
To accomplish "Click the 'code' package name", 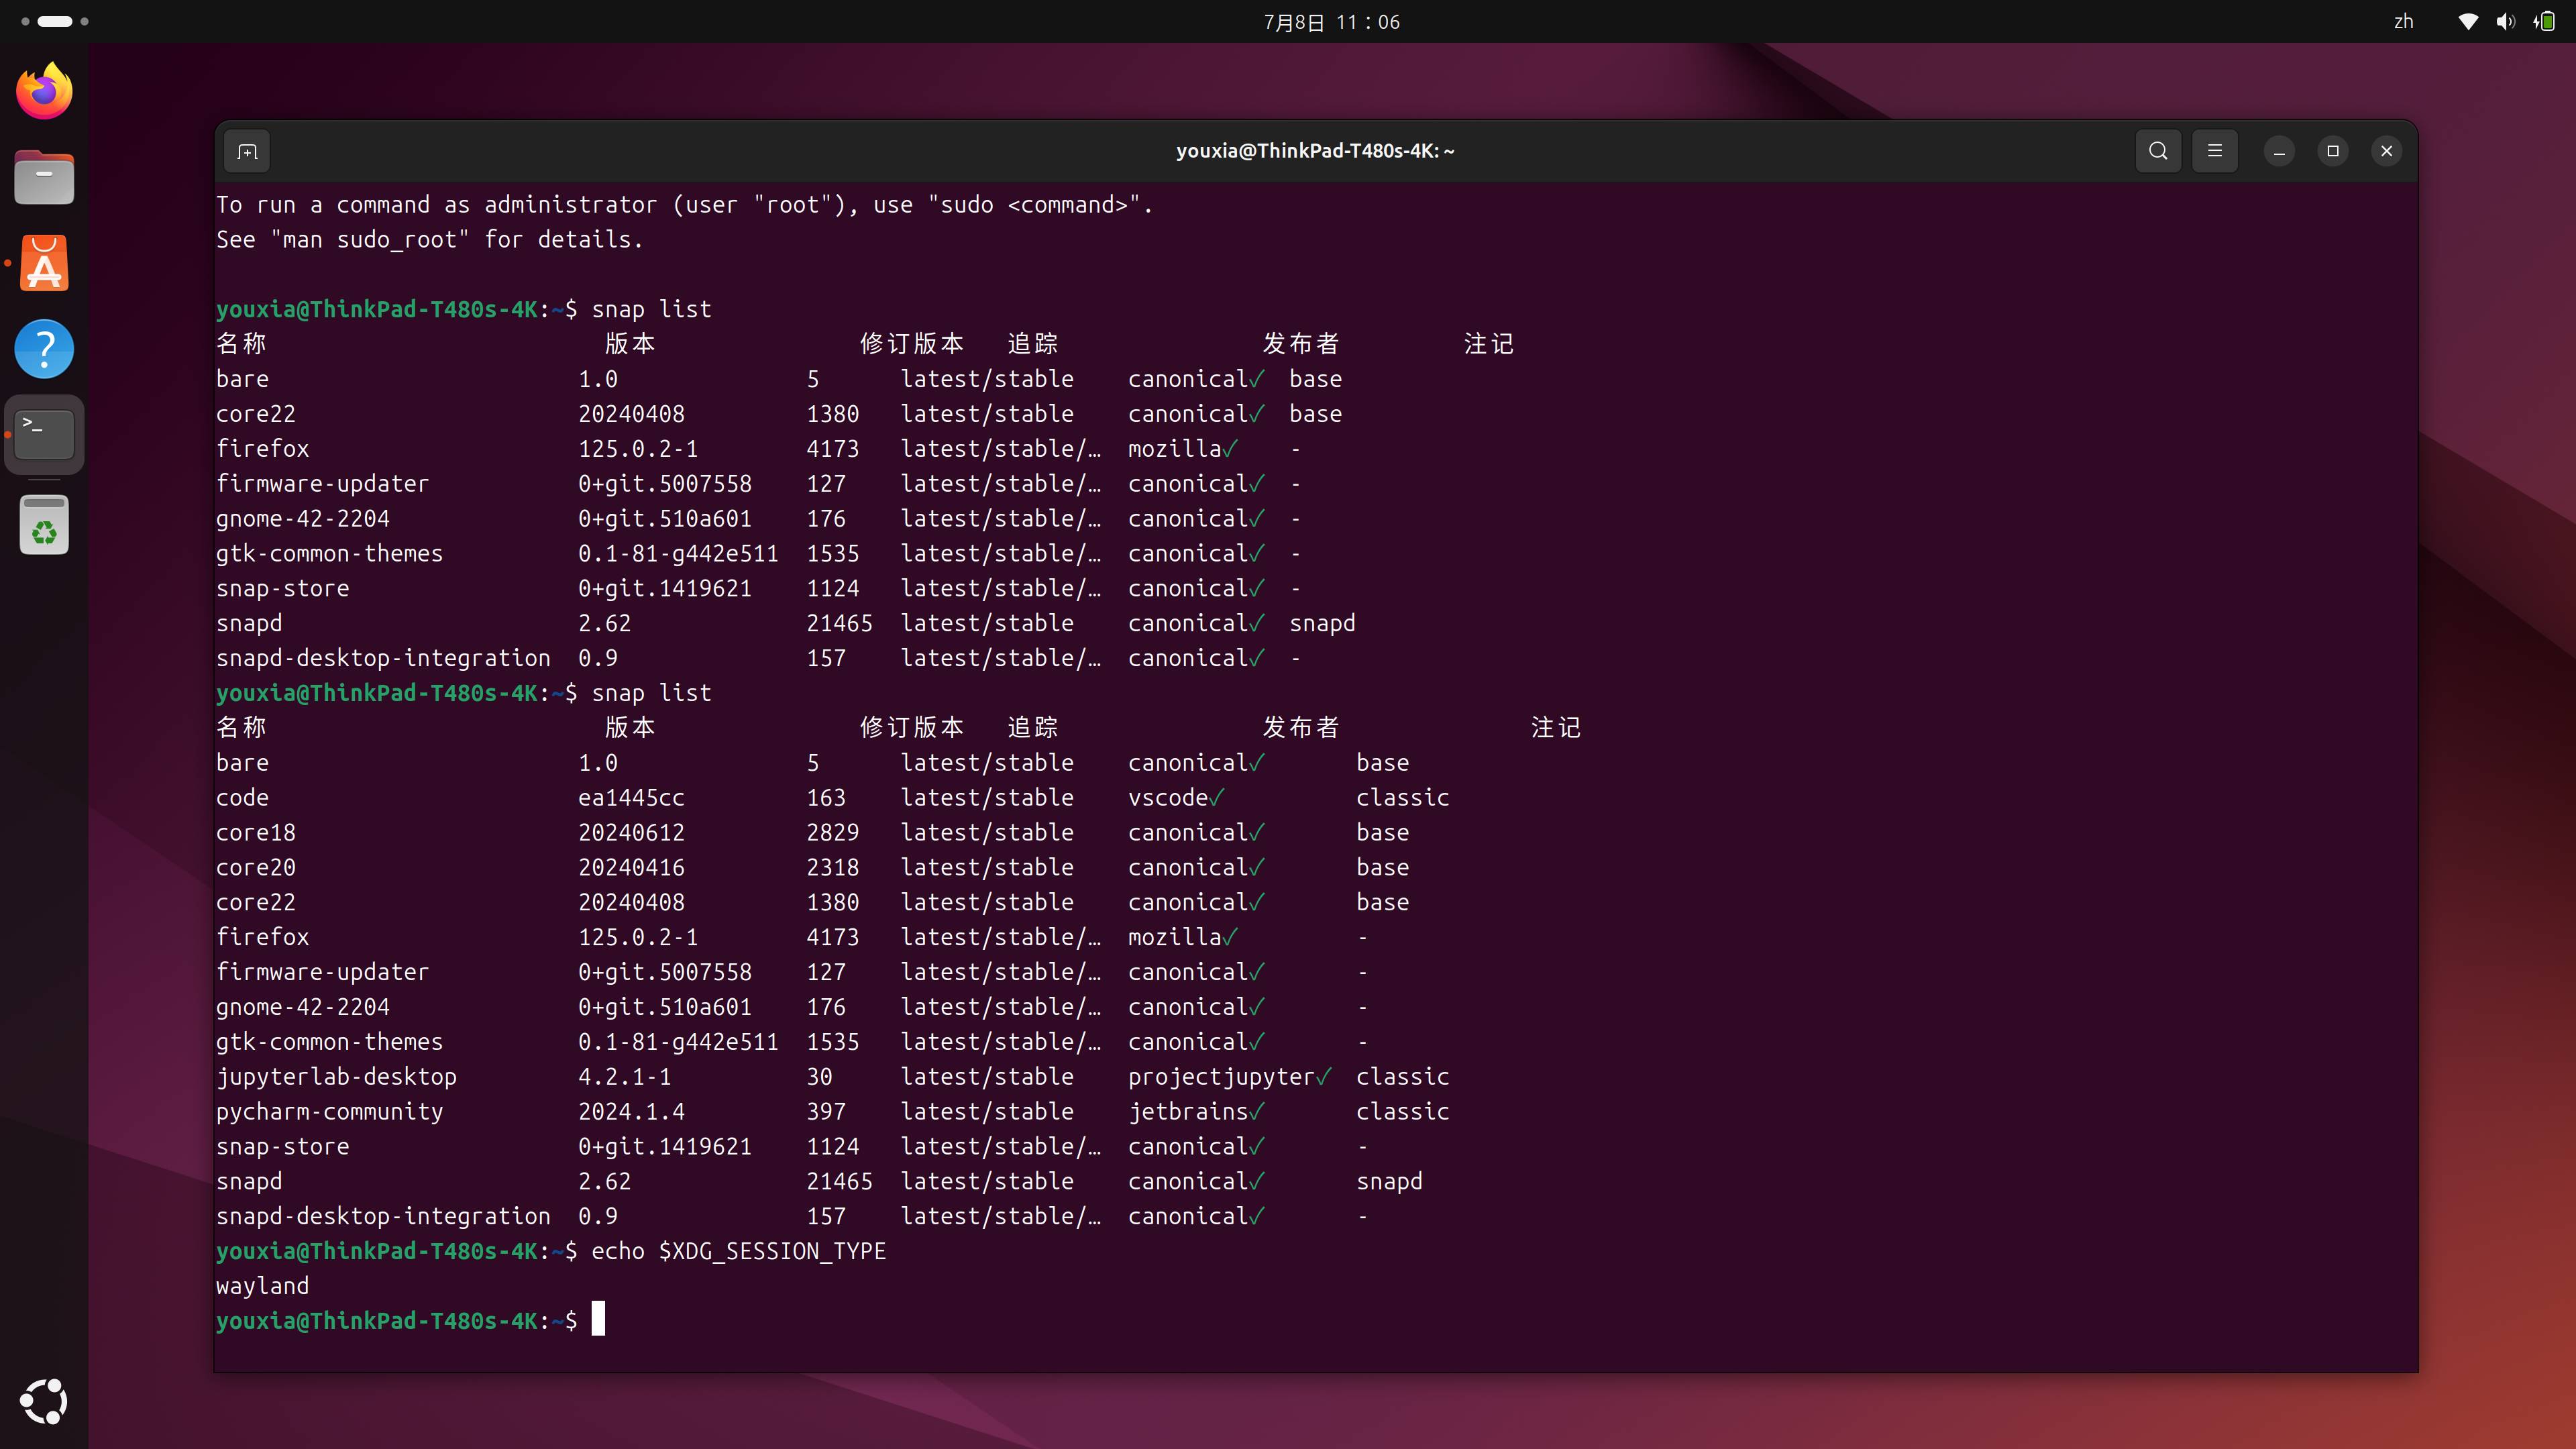I will [x=242, y=798].
